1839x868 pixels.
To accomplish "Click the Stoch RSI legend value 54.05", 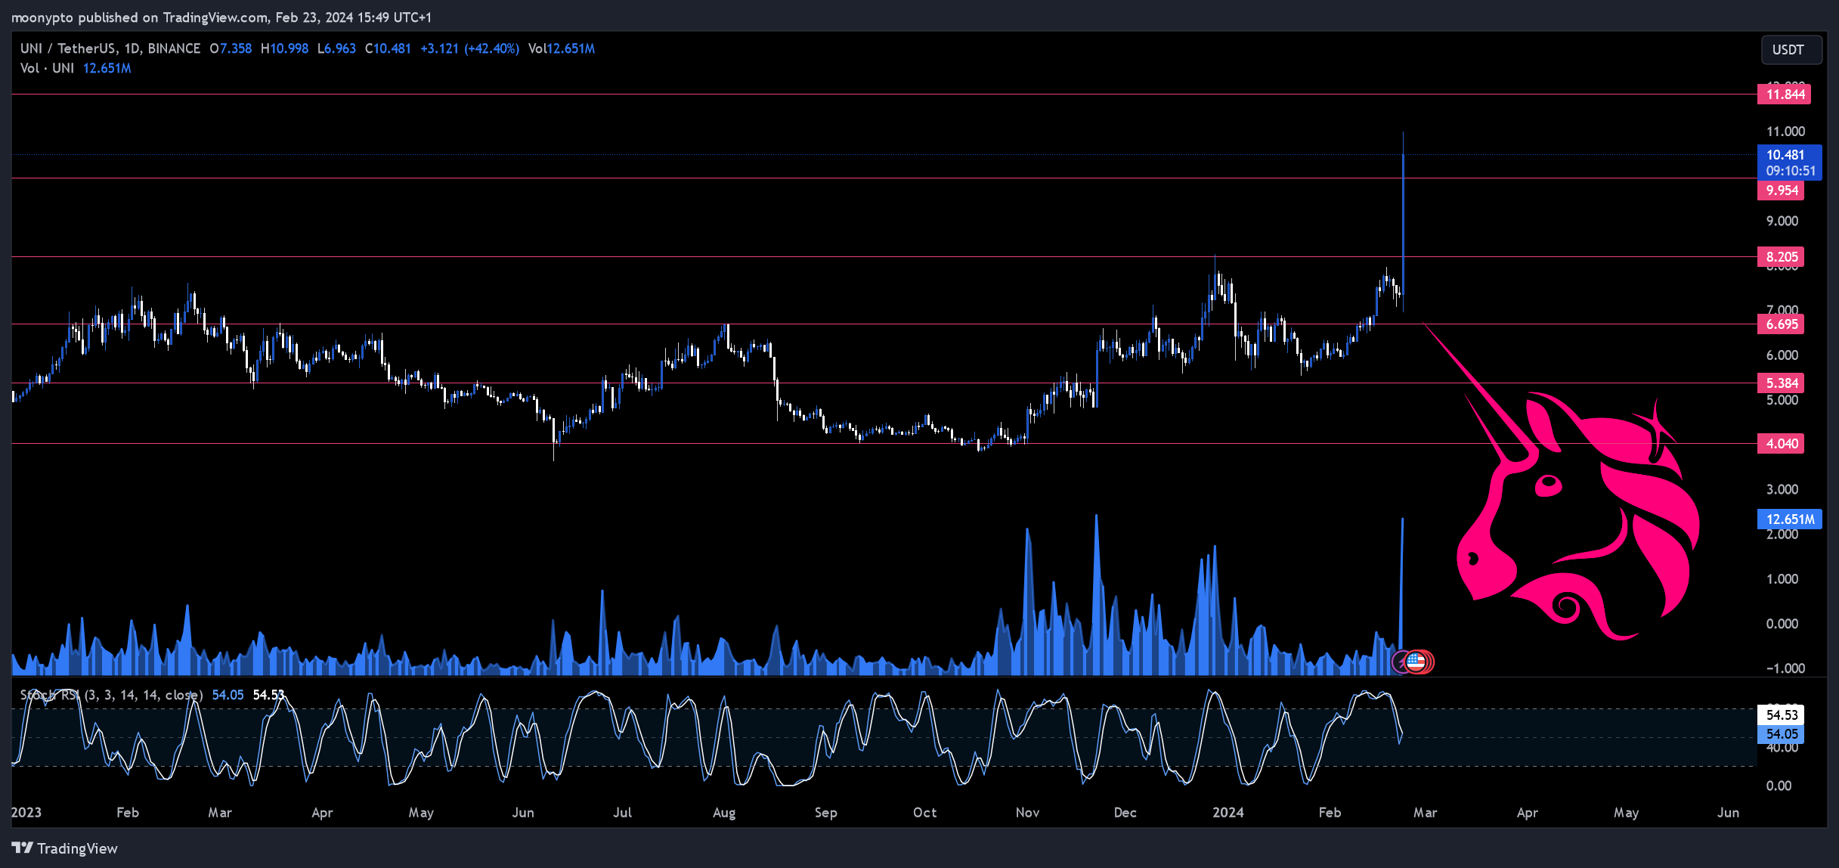I will 228,695.
